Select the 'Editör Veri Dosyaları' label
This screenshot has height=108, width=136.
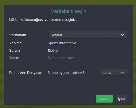click(x=26, y=73)
